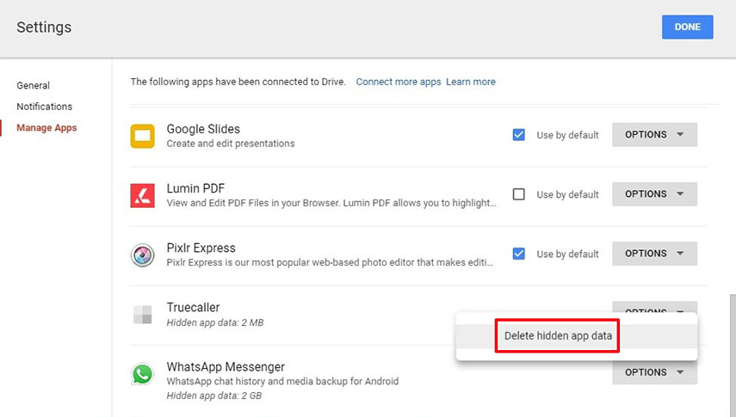
Task: Click 'WhatsApp chat history and media backup' description
Action: [282, 382]
